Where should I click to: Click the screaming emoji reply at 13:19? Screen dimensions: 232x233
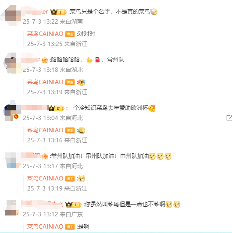(82, 82)
